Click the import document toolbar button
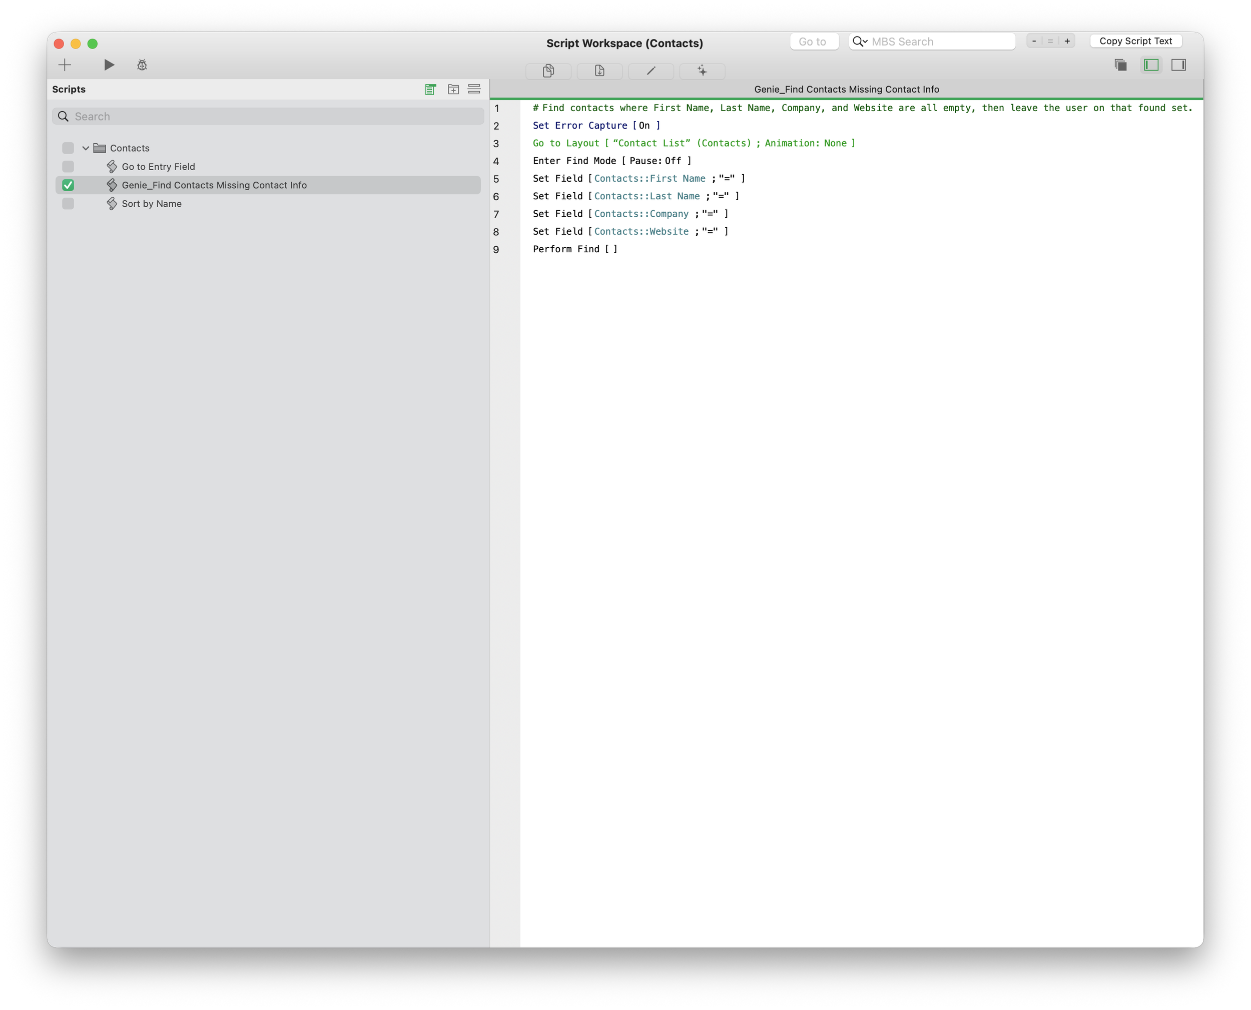 [599, 71]
